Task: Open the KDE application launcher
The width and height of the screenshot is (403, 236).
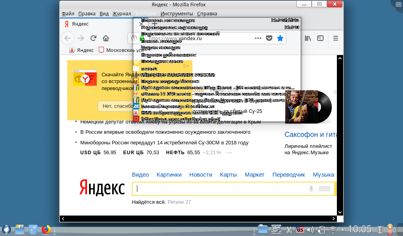Action: tap(6, 229)
